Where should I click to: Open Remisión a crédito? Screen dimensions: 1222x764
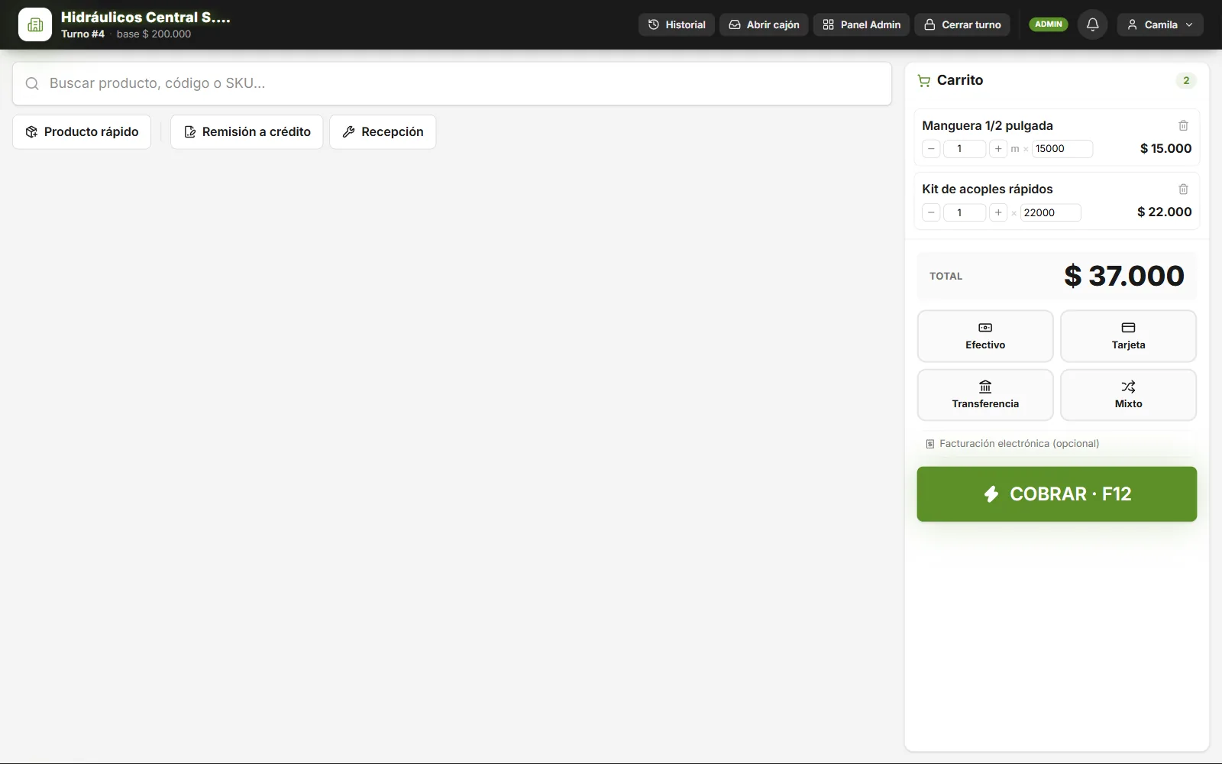click(x=247, y=132)
